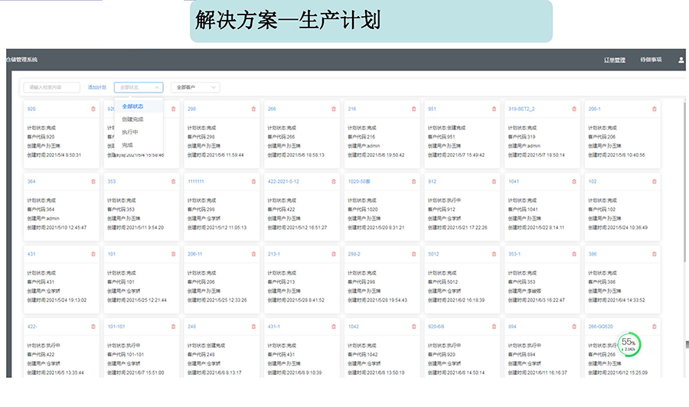Focus the search content input field
Viewport: 689px width, 407px height.
[x=52, y=87]
